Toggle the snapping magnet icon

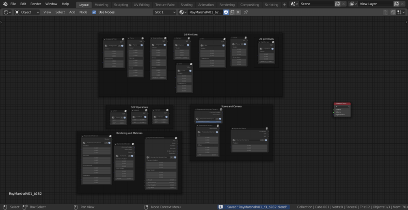393,12
